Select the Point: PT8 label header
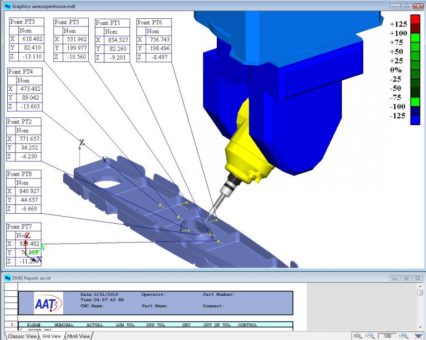The image size is (426, 340). click(x=24, y=174)
